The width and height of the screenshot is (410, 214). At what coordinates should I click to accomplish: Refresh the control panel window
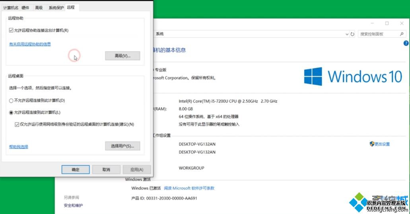click(352, 34)
